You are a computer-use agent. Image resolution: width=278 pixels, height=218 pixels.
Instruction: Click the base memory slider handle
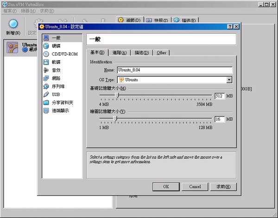coord(117,95)
